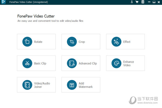Click the Enhance Video palette icon
This screenshot has width=162, height=108.
(116, 63)
